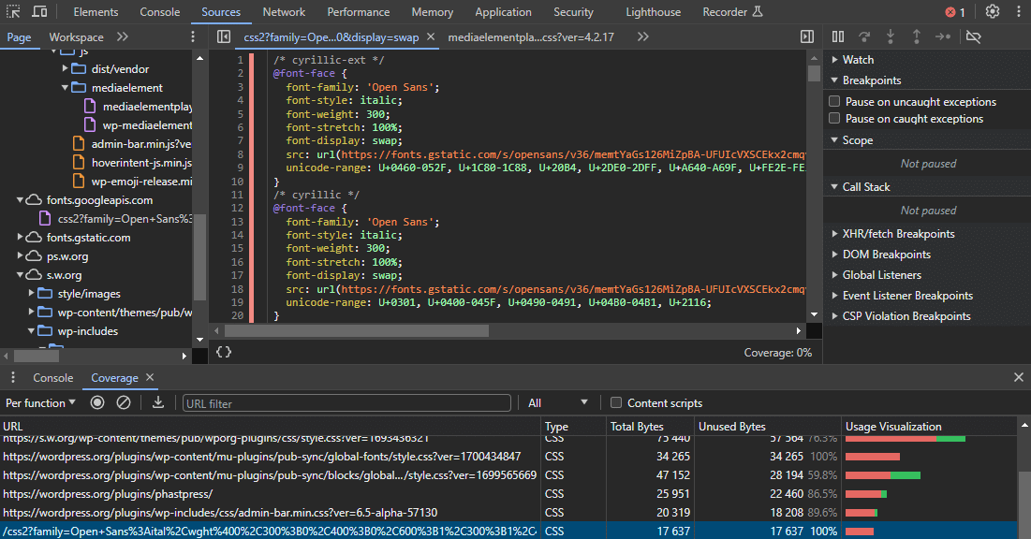The height and width of the screenshot is (539, 1031).
Task: Deactivate all breakpoints
Action: pyautogui.click(x=972, y=36)
